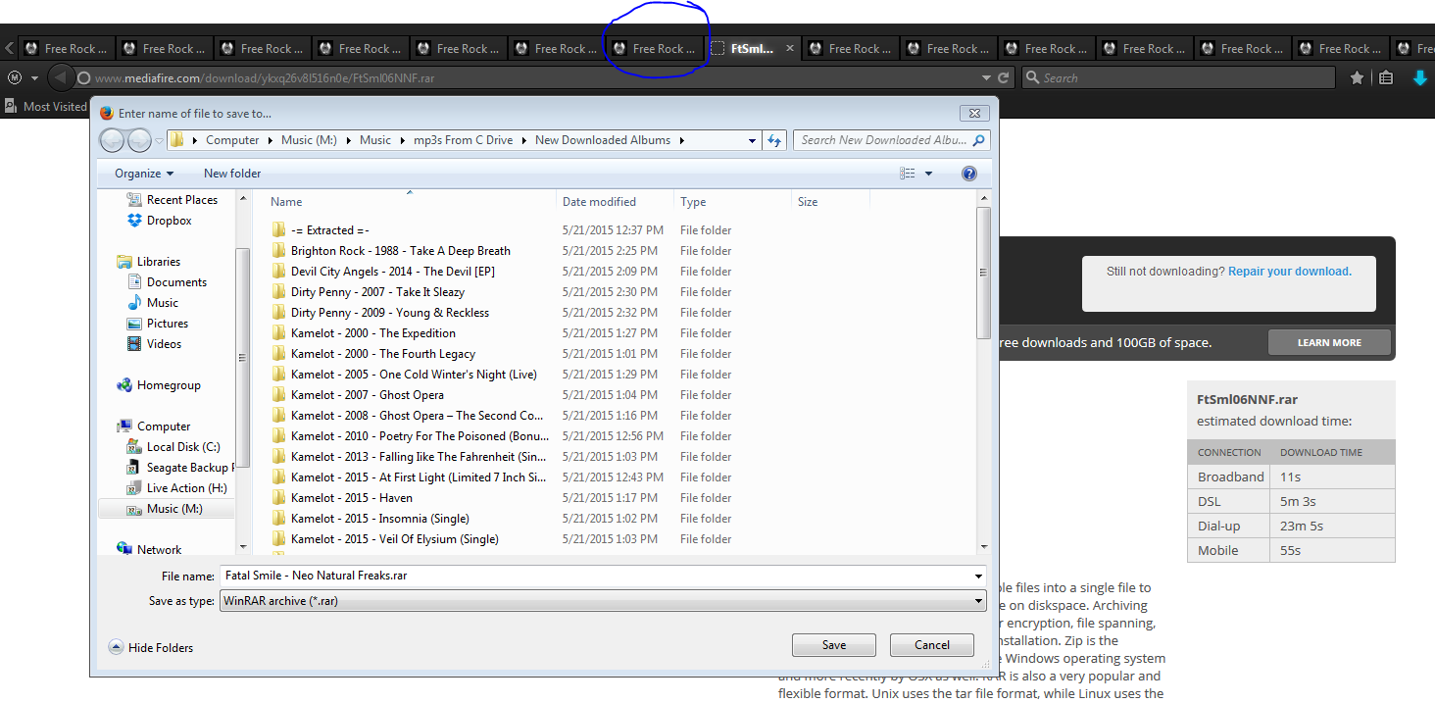Open Videos library in the navigation pane

click(x=154, y=343)
